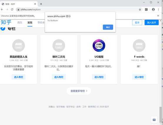Image resolution: width=163 pixels, height=125 pixels.
Task: Click the Chrome forward arrow icon
Action: pos(7,9)
